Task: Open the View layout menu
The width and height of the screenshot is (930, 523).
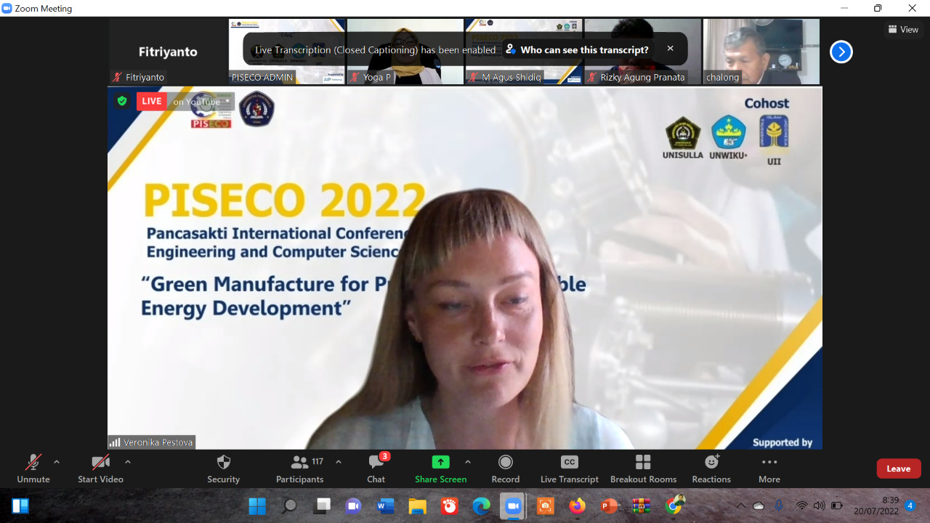Action: tap(903, 29)
